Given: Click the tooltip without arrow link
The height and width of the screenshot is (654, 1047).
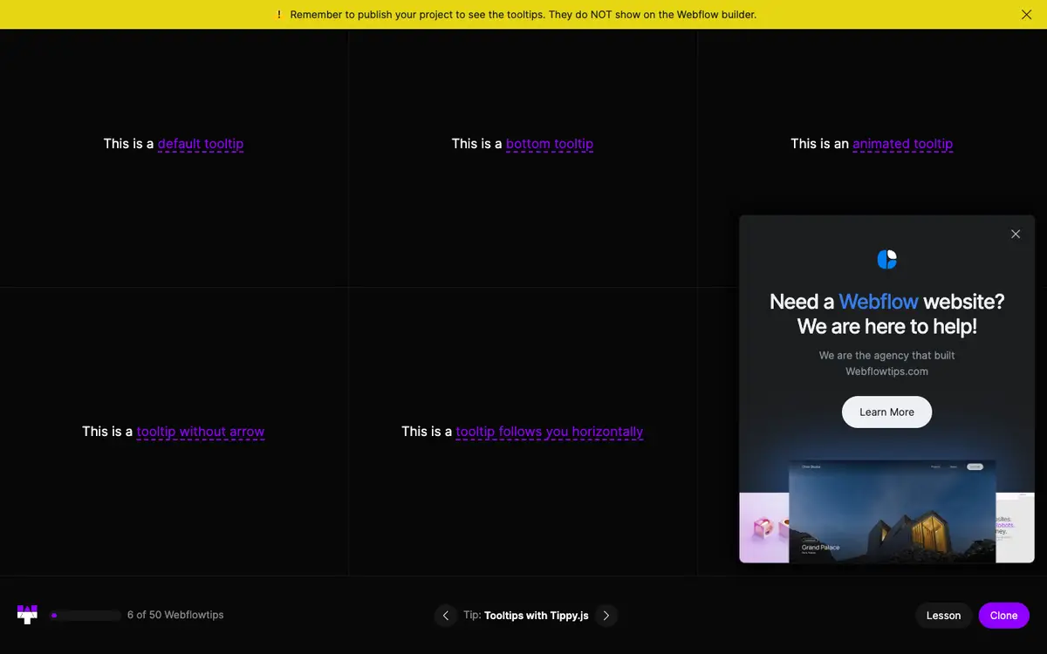Looking at the screenshot, I should point(201,432).
